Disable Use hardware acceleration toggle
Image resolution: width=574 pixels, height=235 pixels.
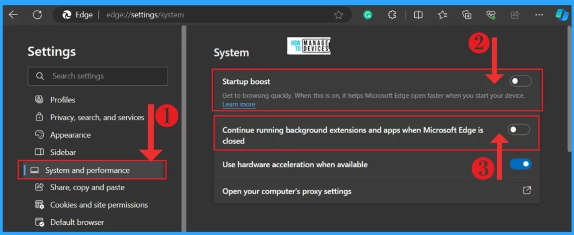click(520, 164)
